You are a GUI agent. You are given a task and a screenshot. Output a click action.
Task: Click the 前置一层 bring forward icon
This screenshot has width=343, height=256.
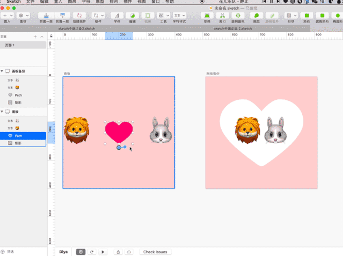coord(46,16)
